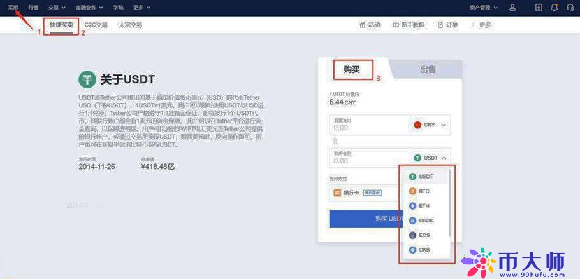Click the 我要支付 amount input field
This screenshot has height=279, width=580.
[369, 125]
